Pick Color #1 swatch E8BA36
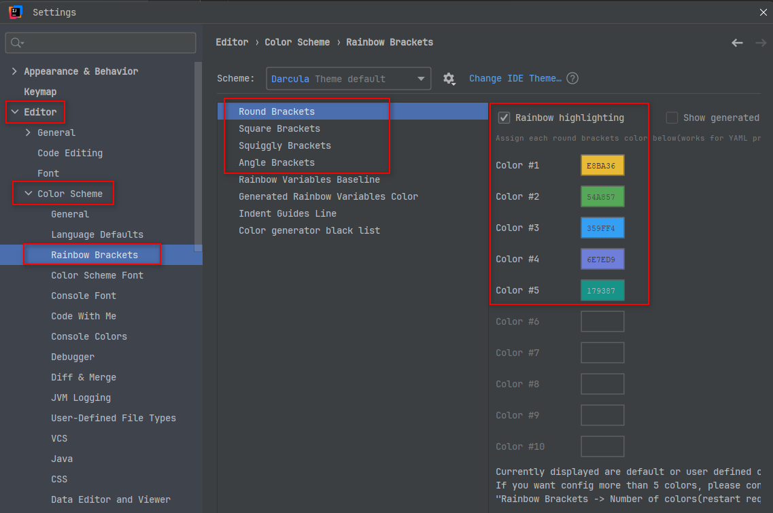Screen dimensions: 773x513 [x=602, y=166]
